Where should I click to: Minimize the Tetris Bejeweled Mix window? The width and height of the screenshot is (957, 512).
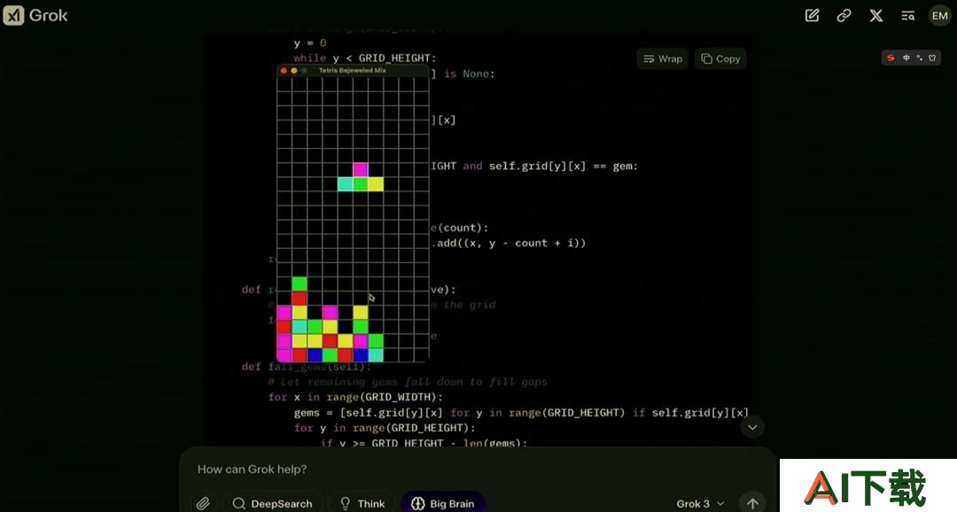click(293, 71)
